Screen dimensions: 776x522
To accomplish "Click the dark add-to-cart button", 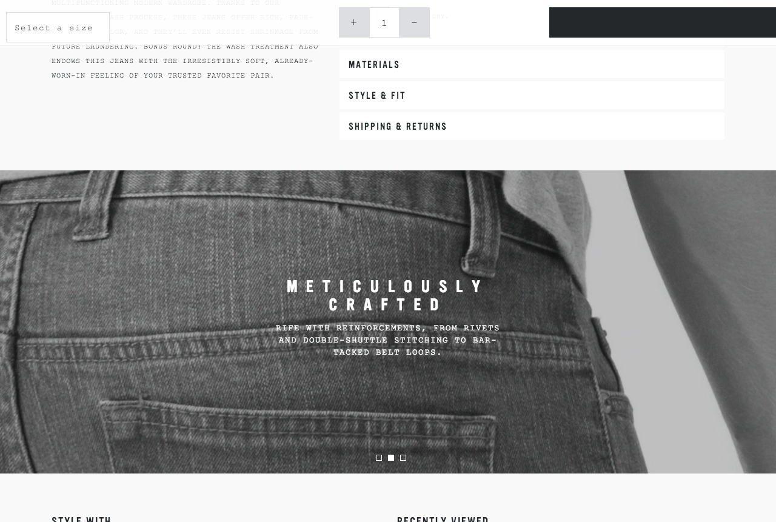I will point(663,22).
